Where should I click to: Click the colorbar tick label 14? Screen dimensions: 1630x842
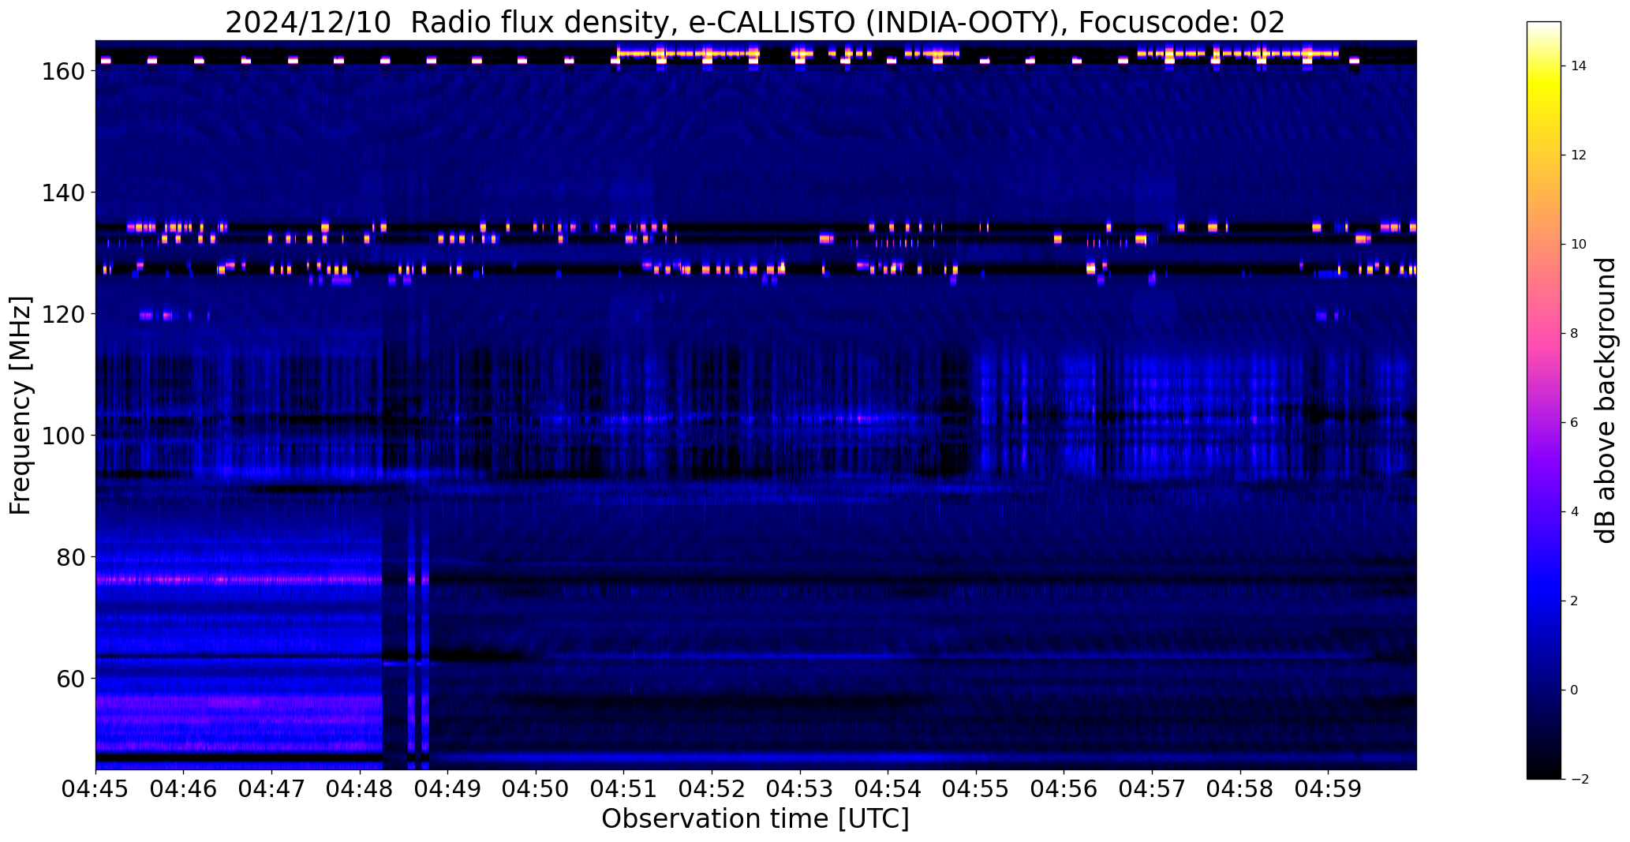1579,66
